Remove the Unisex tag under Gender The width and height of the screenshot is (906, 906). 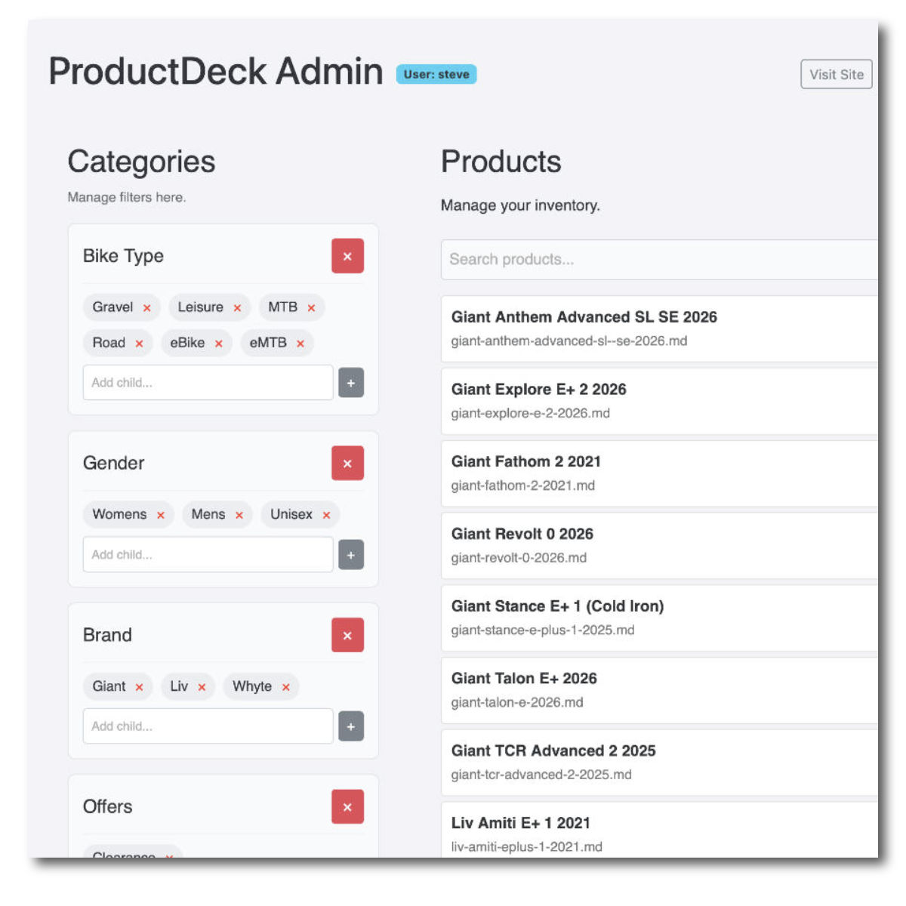coord(326,514)
